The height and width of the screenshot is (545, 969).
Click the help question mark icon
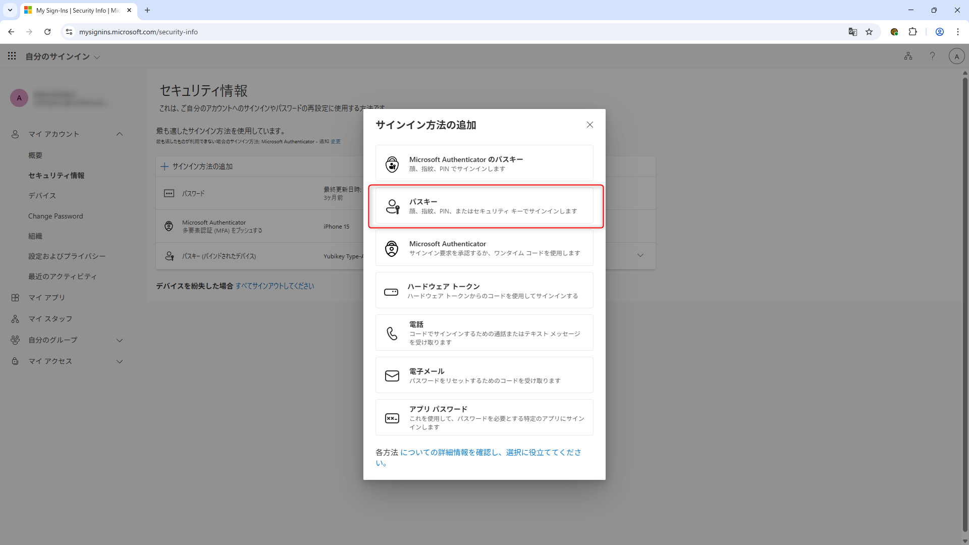[932, 56]
